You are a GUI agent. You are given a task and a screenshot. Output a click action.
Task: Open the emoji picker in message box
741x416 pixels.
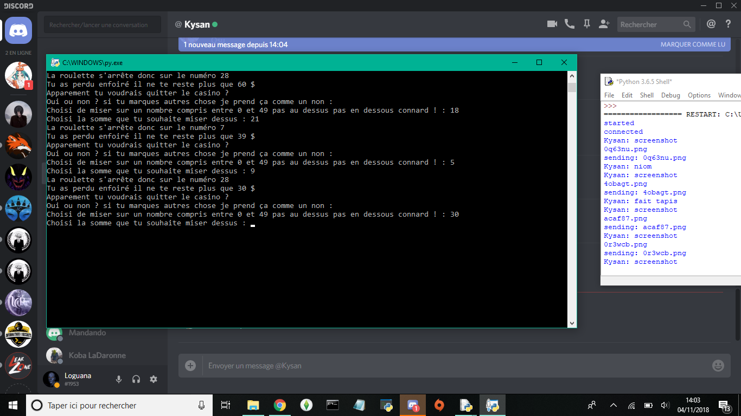coord(718,366)
